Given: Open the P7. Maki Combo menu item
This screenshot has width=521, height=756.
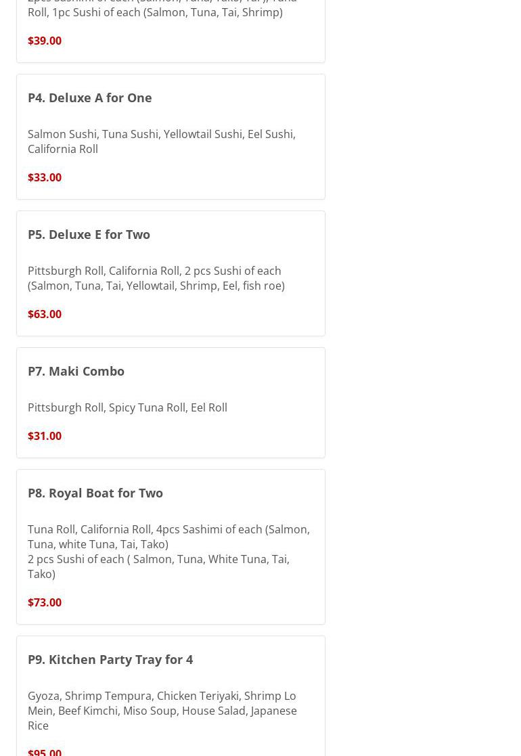Looking at the screenshot, I should [76, 371].
